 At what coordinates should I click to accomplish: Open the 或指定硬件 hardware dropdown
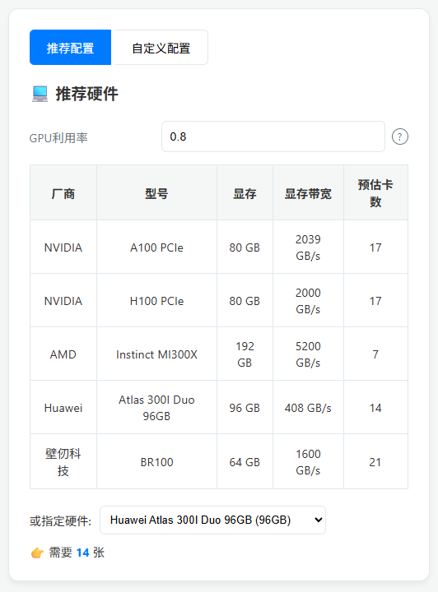coord(212,520)
